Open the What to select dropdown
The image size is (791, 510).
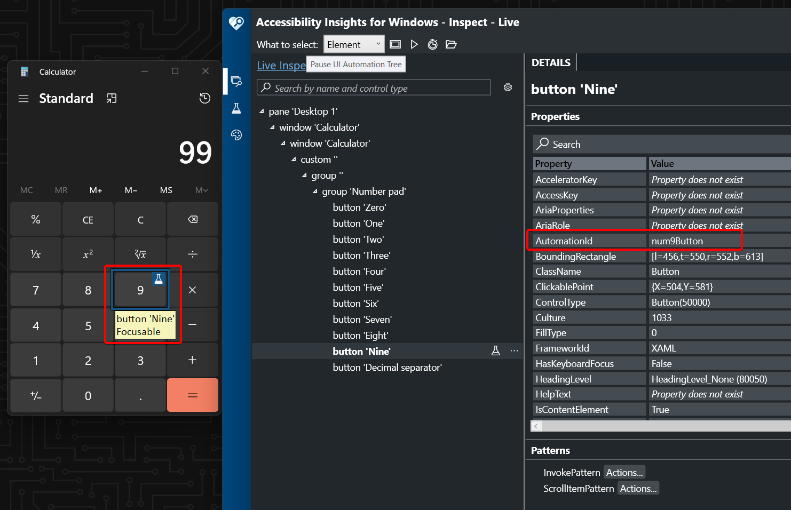pos(354,44)
